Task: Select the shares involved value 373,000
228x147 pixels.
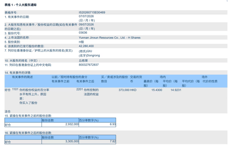Action: 124,90
